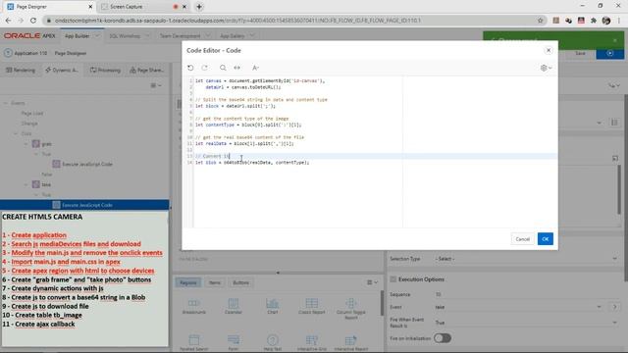628x353 pixels.
Task: Open the Event dropdown showing take
Action: pyautogui.click(x=519, y=307)
